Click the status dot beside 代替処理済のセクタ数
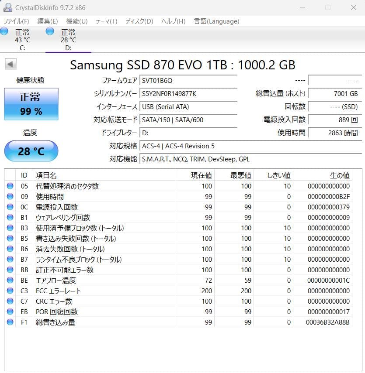 coord(10,186)
